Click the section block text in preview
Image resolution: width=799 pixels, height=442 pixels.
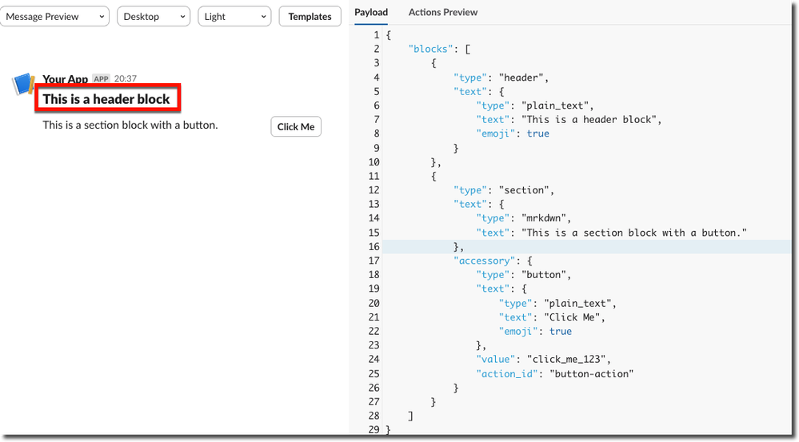point(130,125)
